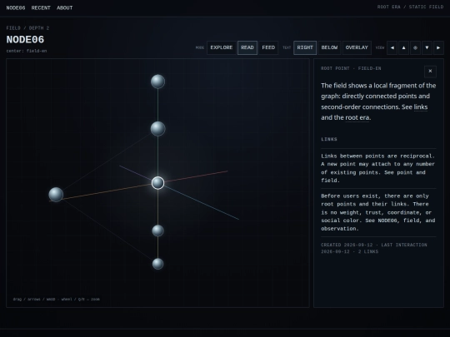The height and width of the screenshot is (337, 450).
Task: Select the highlighted center node
Action: 157,183
